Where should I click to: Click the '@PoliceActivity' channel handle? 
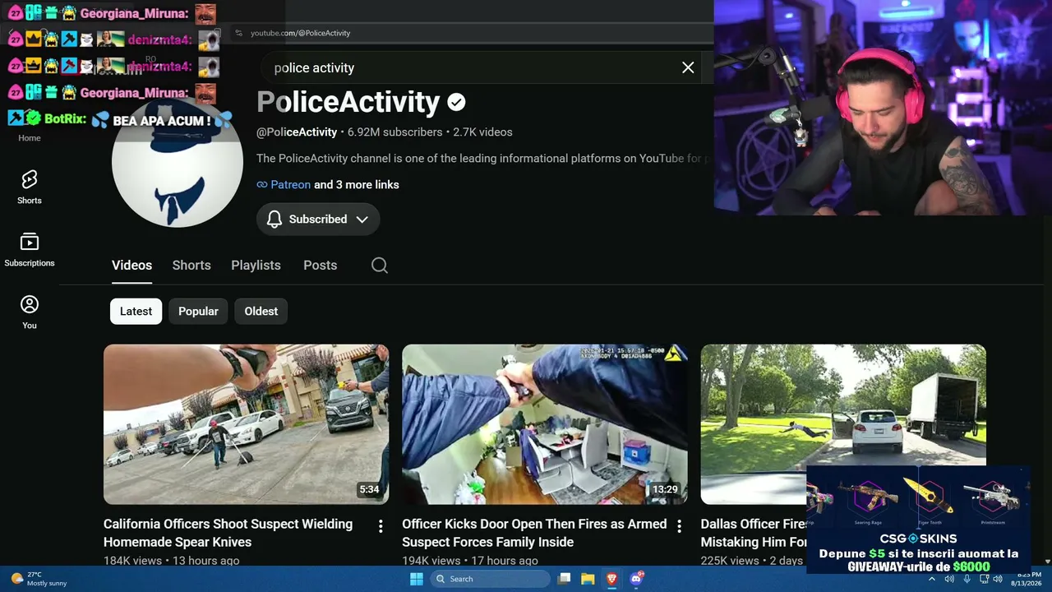[297, 132]
